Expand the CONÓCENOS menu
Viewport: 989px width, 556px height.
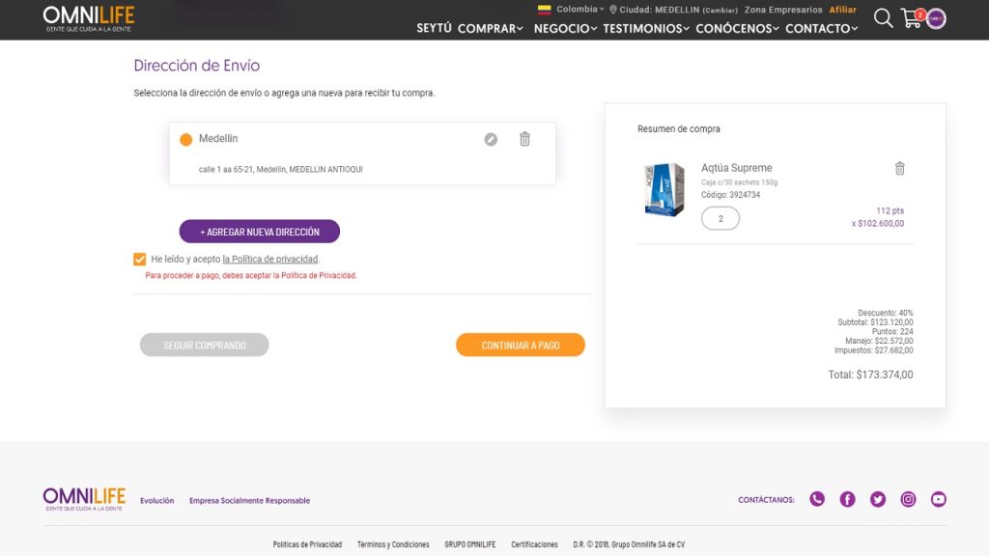[x=737, y=28]
